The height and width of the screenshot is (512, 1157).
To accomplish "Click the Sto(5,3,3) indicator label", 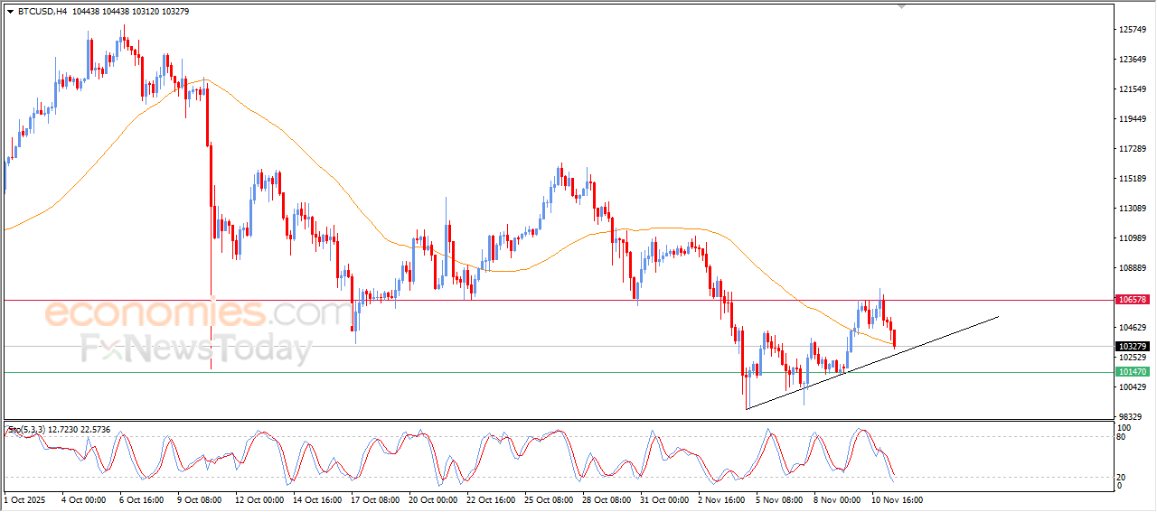I will (25, 430).
